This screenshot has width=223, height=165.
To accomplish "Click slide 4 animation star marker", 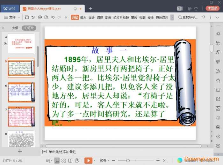I will click(5, 43).
